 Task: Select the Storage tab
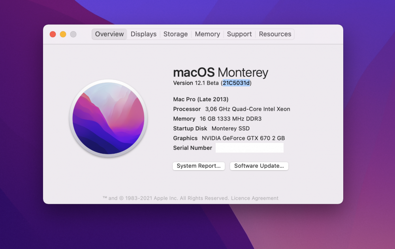[x=176, y=34]
